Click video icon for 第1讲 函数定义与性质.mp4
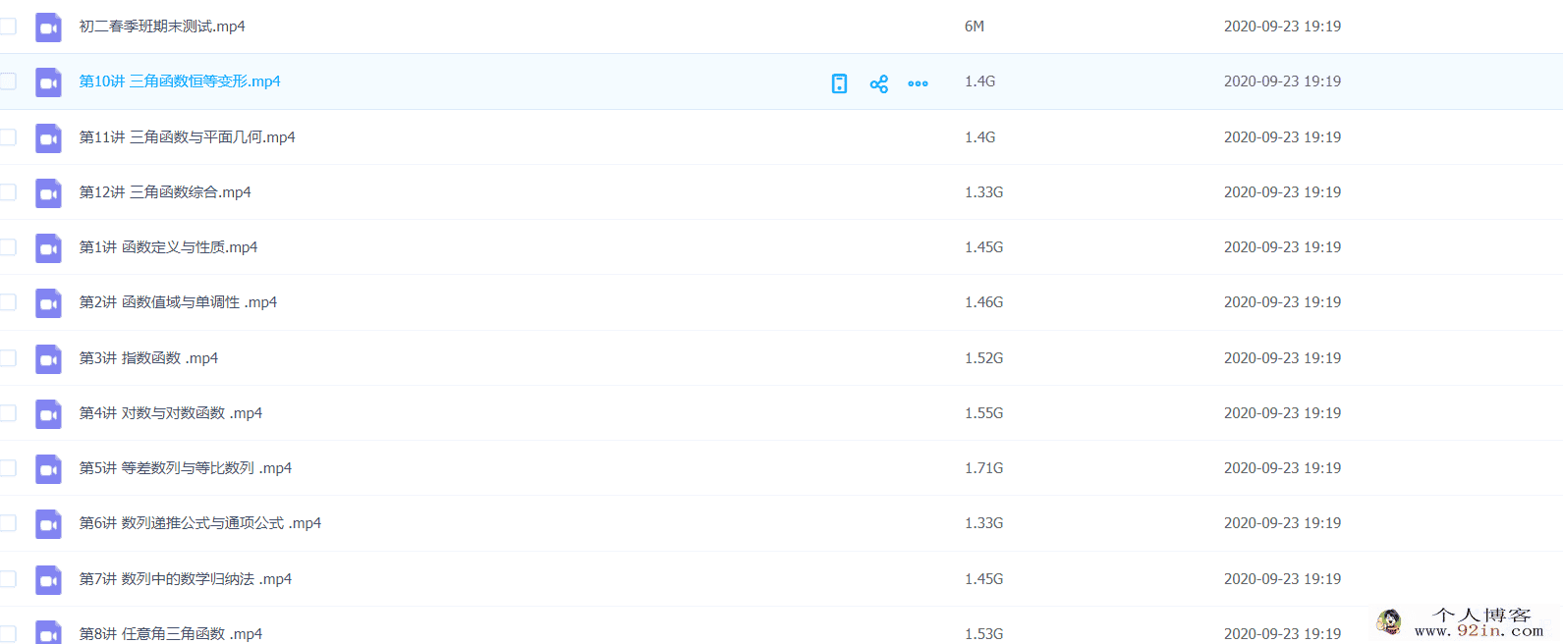This screenshot has height=644, width=1563. click(48, 248)
